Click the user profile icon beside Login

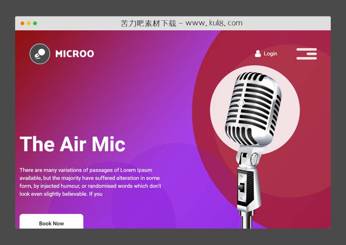coord(258,54)
